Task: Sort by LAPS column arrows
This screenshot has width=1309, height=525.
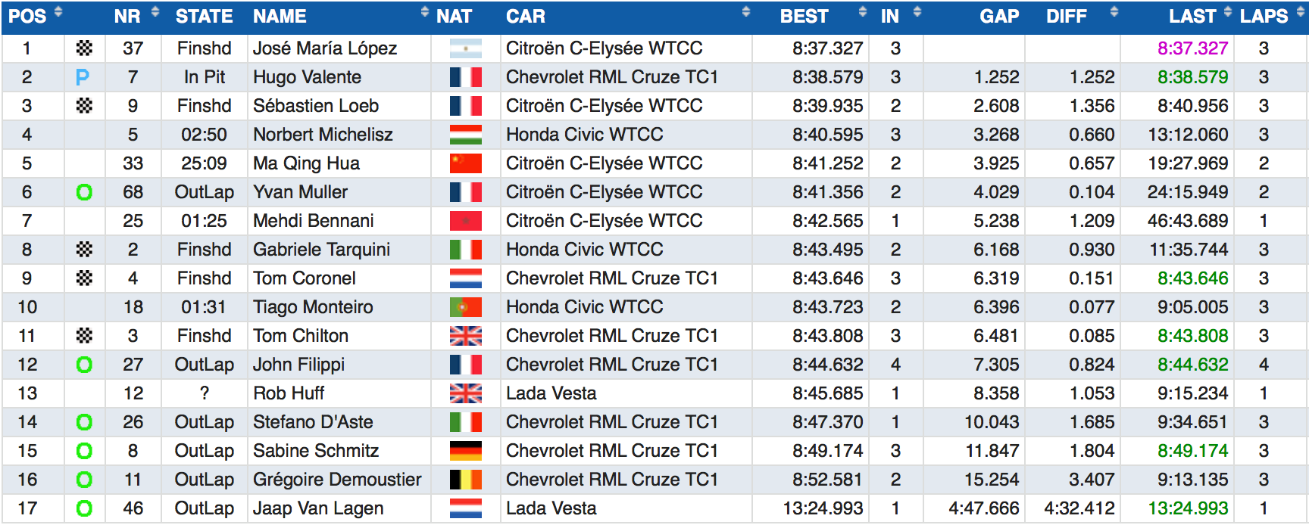Action: point(1300,12)
